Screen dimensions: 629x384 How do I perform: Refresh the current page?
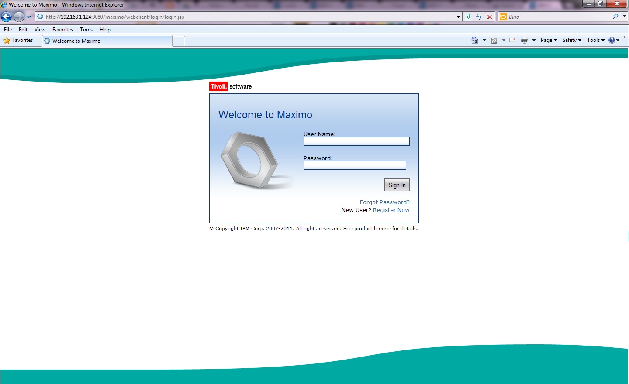[x=479, y=17]
